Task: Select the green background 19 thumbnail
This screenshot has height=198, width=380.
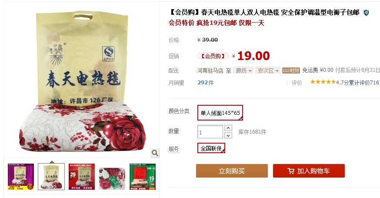Action: [143, 177]
